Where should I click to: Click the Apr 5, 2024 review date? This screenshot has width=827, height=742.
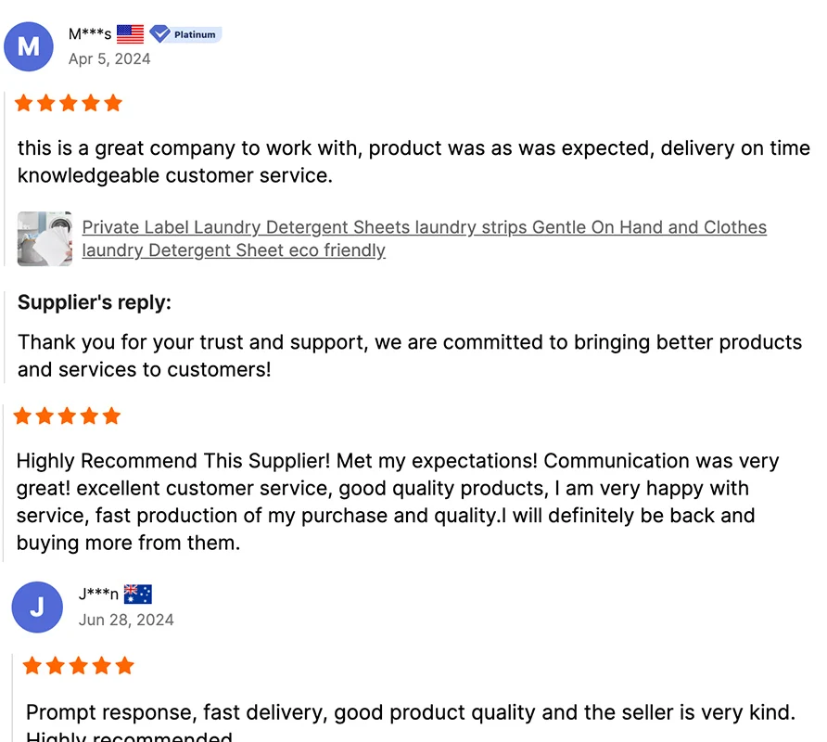tap(109, 58)
